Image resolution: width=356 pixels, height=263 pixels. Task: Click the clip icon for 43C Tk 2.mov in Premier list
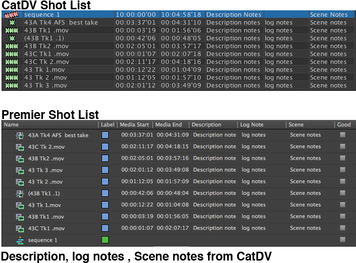20,146
